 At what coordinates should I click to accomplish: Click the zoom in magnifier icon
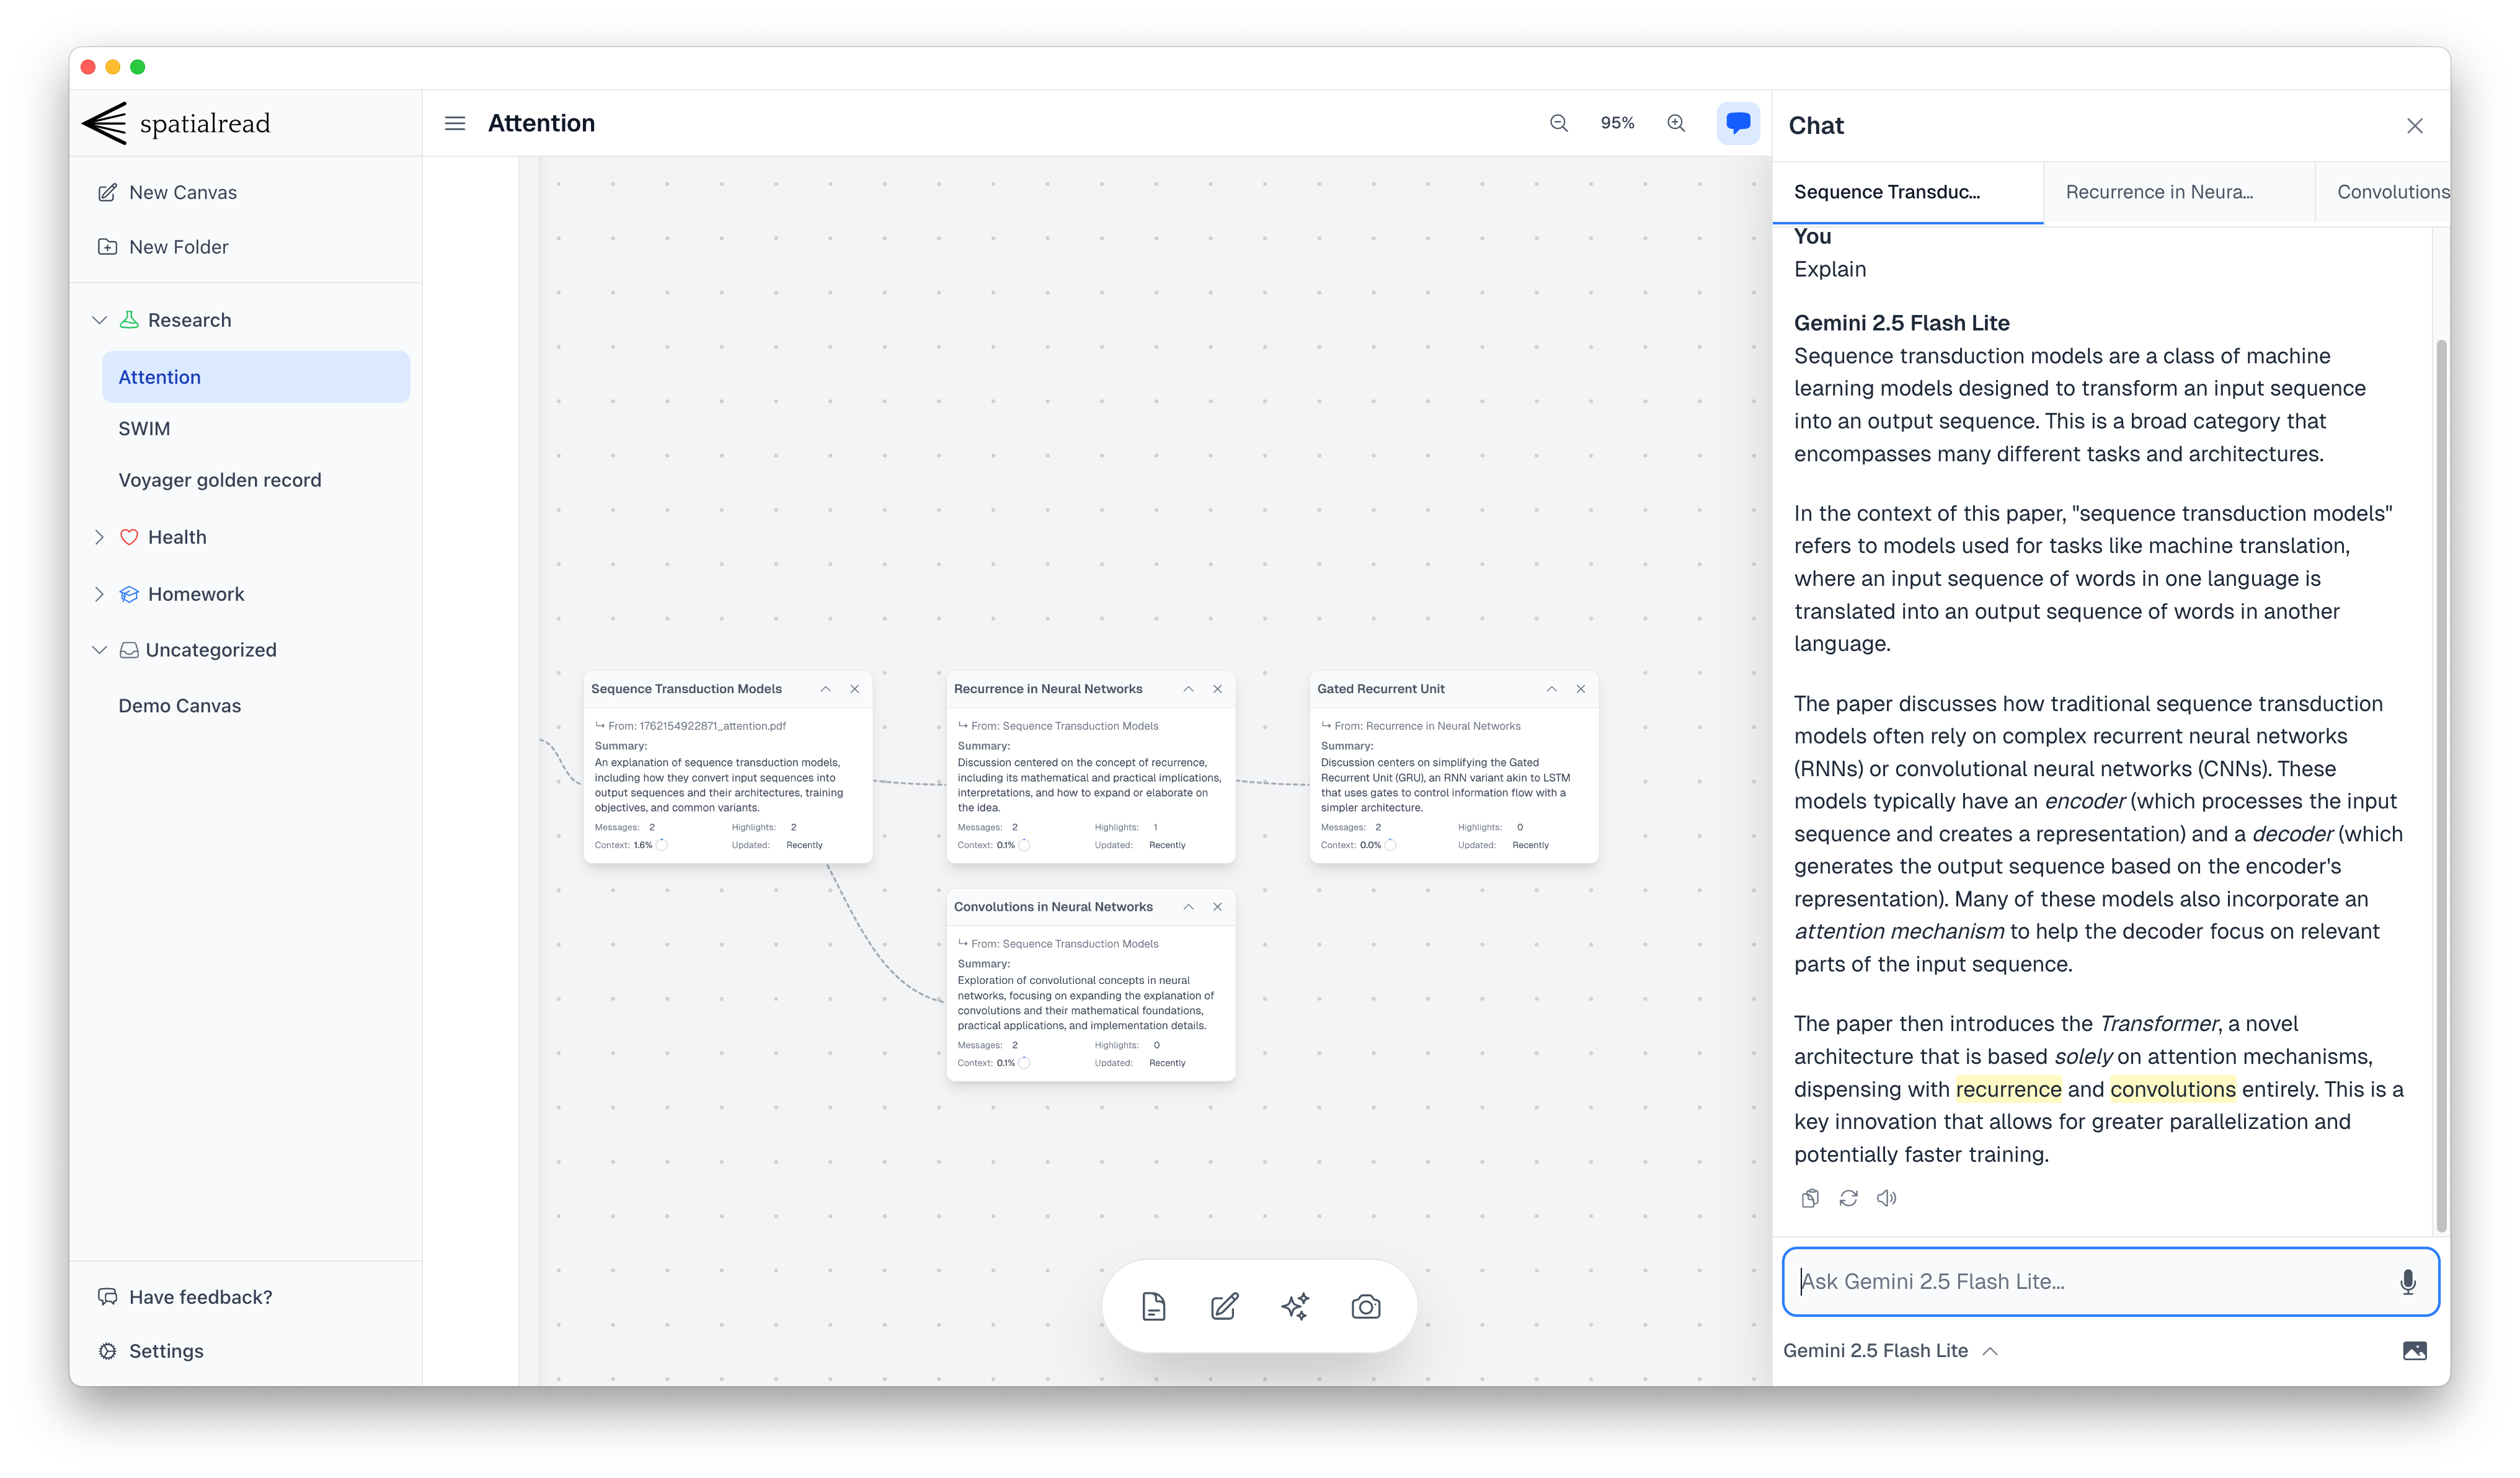1676,123
